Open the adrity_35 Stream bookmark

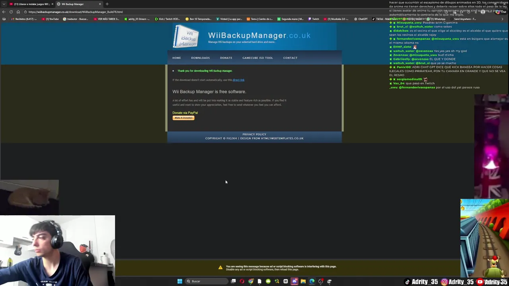click(x=137, y=19)
